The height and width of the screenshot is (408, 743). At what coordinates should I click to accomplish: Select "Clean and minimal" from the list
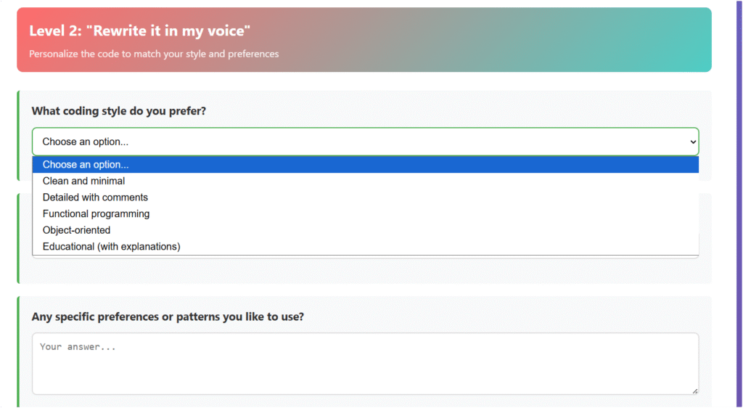pyautogui.click(x=83, y=181)
